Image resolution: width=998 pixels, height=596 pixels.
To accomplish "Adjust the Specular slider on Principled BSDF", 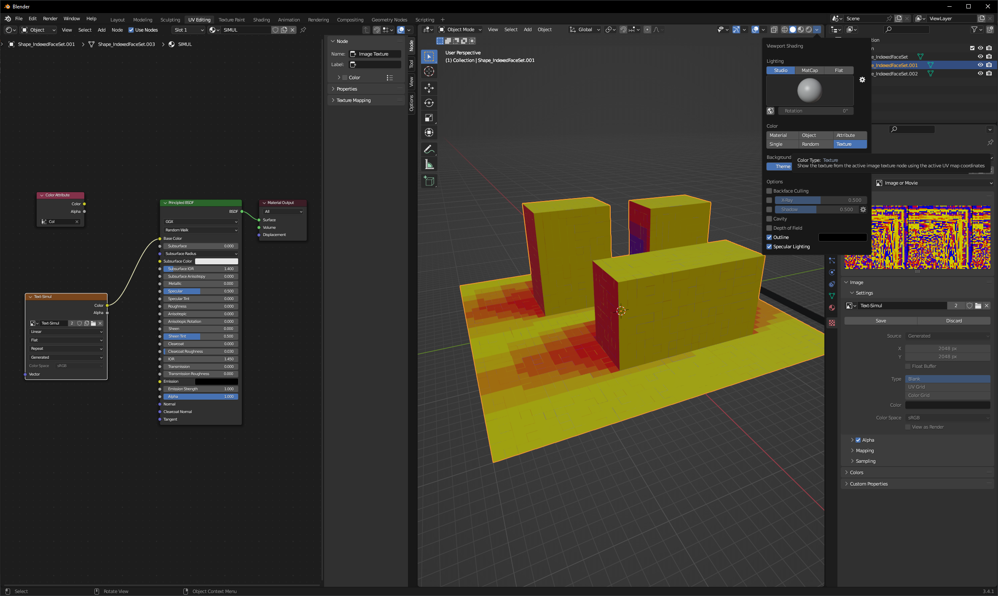I will 201,291.
